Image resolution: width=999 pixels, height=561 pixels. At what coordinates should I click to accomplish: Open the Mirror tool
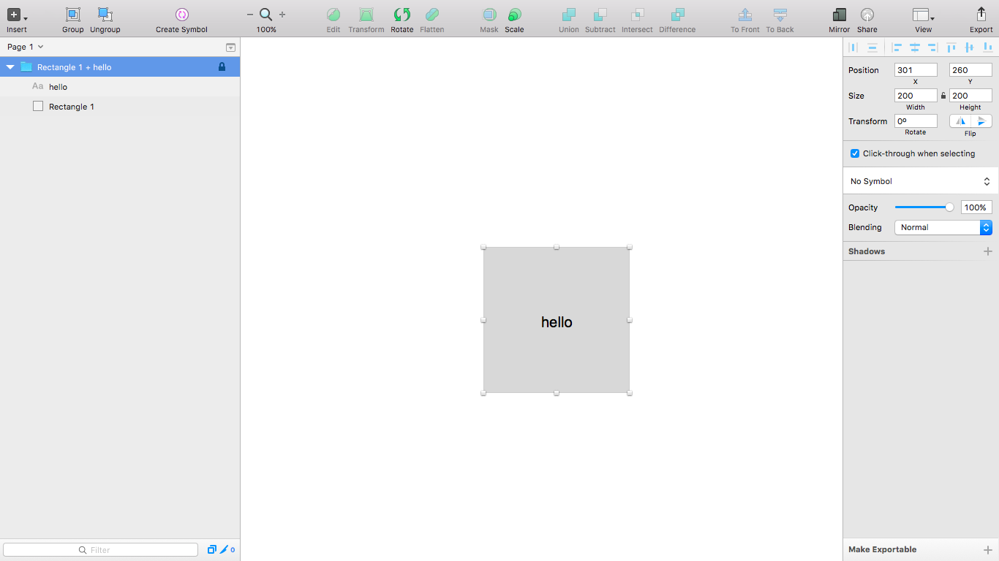point(839,15)
